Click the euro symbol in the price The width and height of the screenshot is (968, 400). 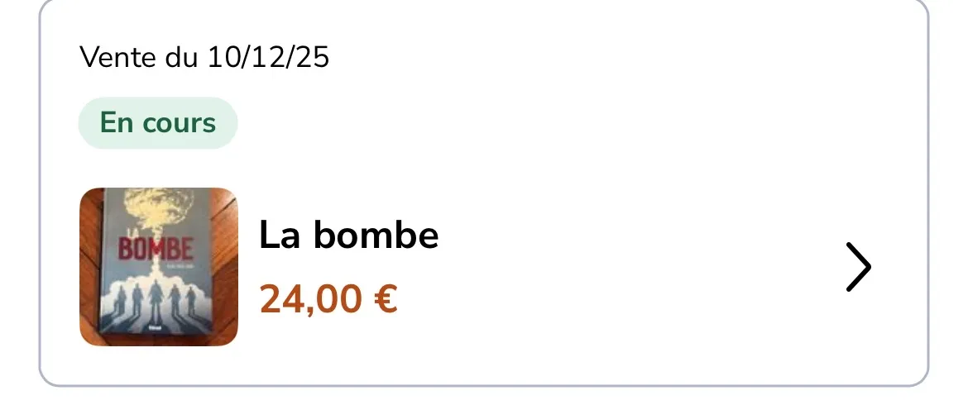coord(386,299)
